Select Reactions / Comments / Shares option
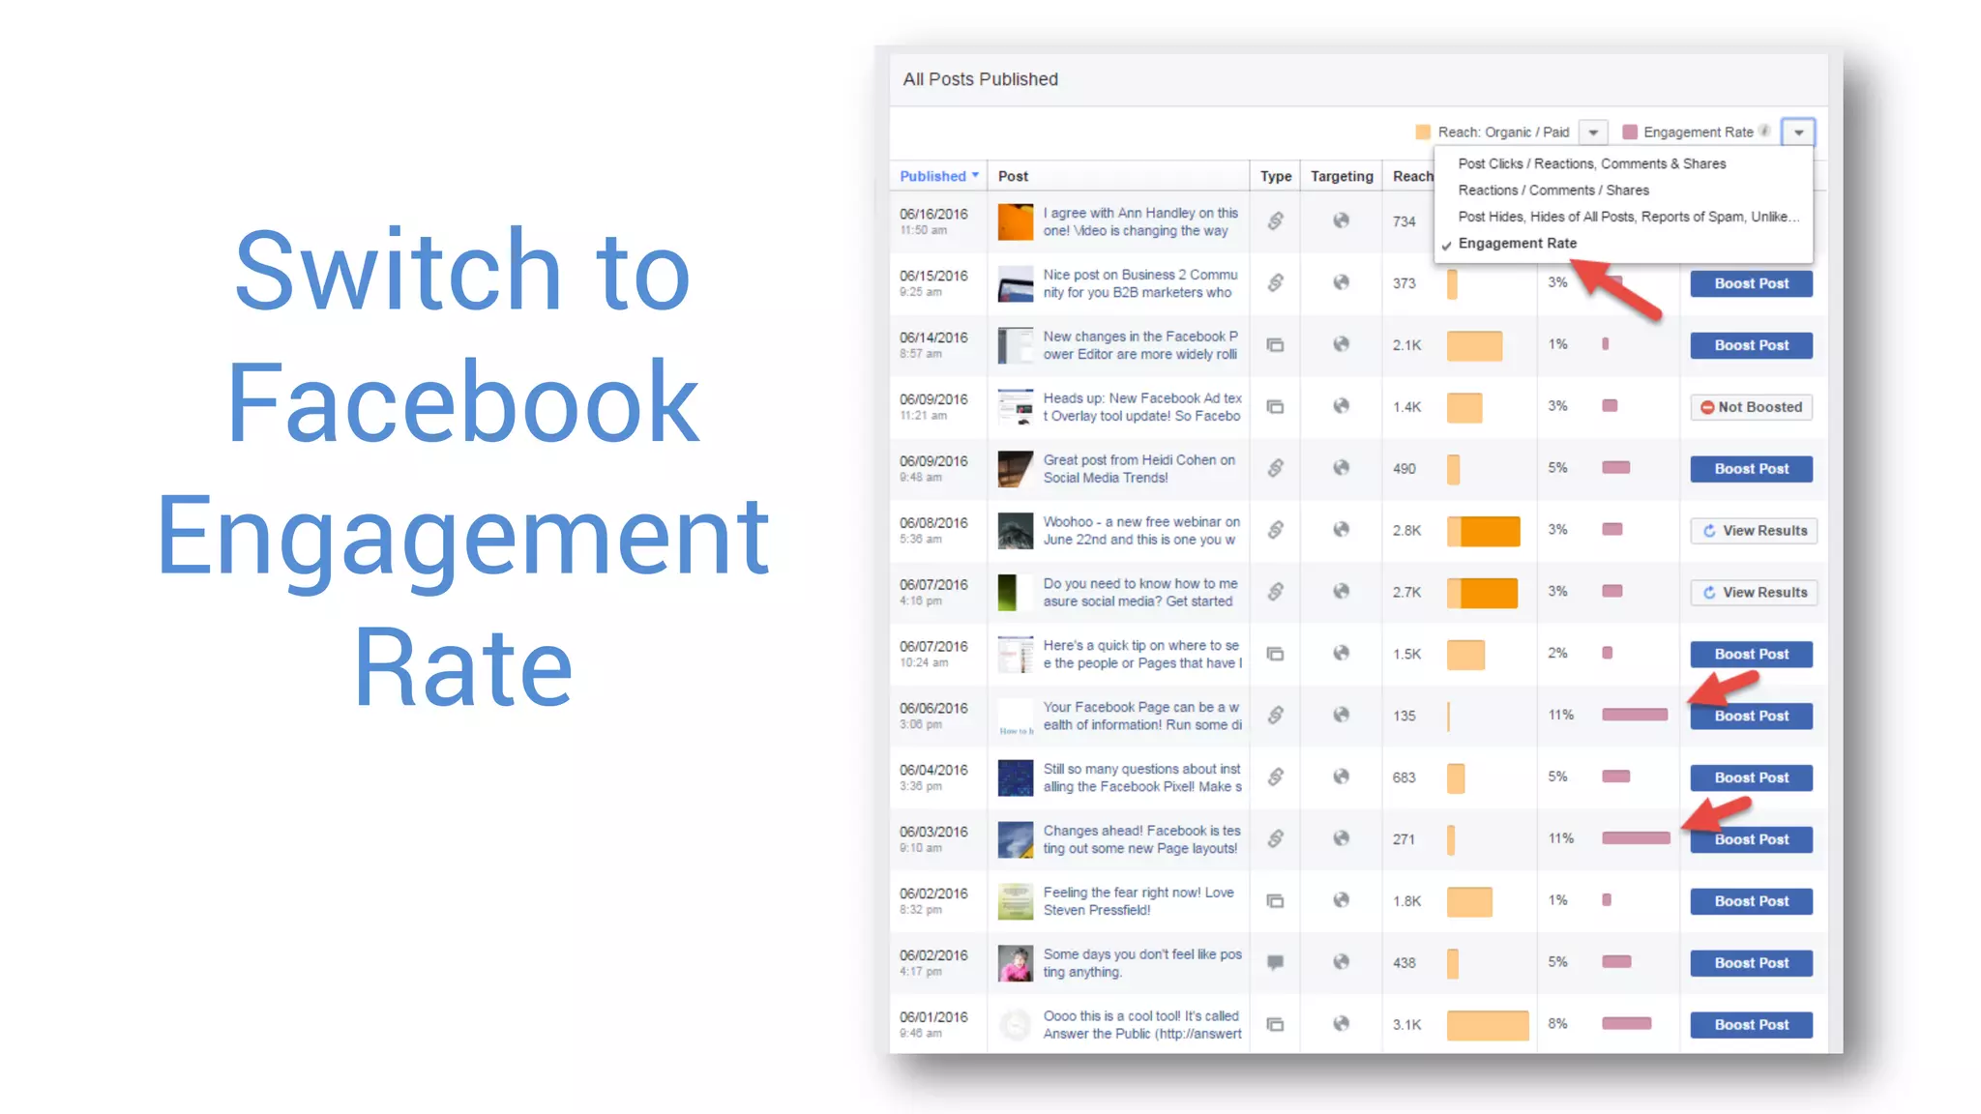The height and width of the screenshot is (1114, 1981). pyautogui.click(x=1553, y=191)
